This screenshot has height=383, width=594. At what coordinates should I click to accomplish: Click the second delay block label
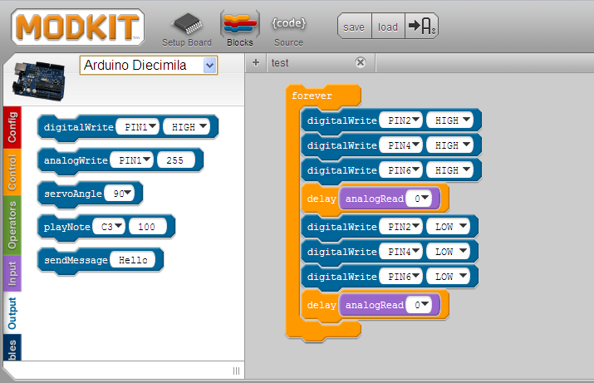[322, 306]
